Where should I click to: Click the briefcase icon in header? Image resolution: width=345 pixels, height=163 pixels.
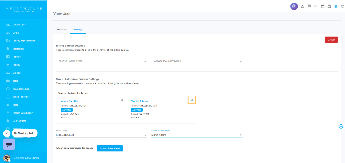tap(329, 6)
